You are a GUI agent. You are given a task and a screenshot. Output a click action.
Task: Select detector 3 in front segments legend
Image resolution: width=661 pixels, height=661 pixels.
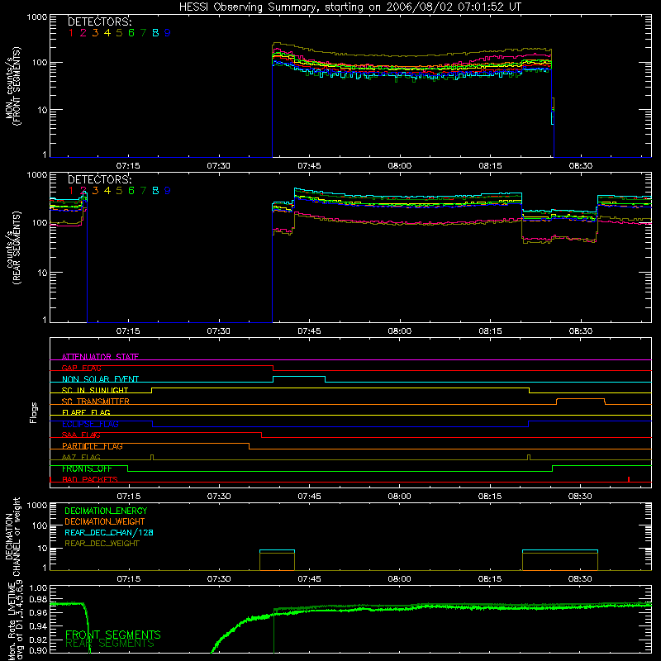tap(95, 33)
